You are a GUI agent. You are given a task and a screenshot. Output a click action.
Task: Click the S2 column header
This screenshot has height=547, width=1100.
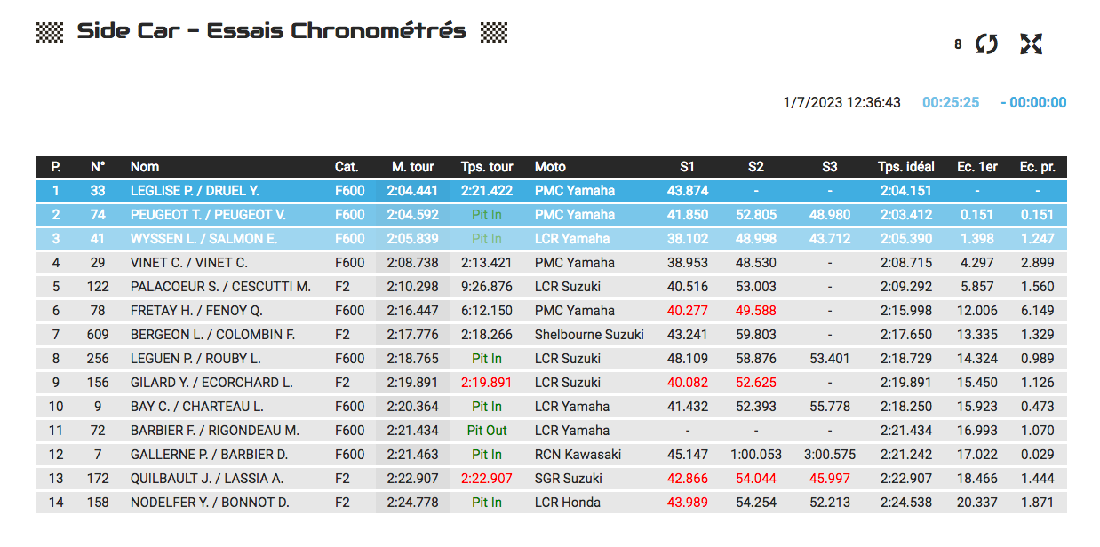(756, 167)
